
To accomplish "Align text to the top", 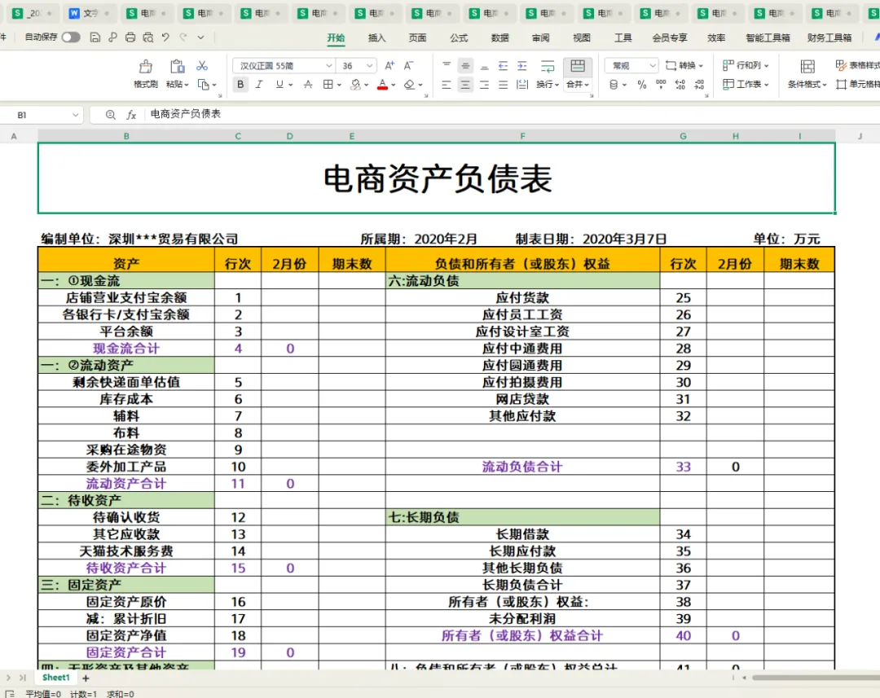I will [x=447, y=66].
